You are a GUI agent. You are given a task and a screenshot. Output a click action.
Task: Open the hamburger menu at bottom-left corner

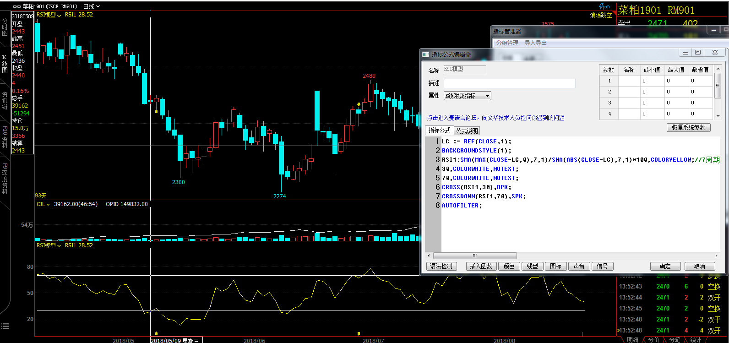5,327
